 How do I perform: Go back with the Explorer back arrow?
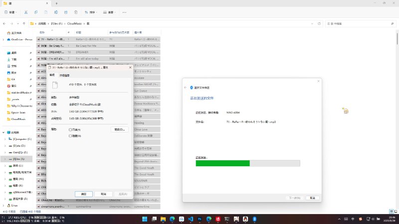pos(4,23)
